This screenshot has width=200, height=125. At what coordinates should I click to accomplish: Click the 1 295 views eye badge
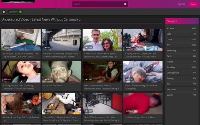(x=88, y=47)
